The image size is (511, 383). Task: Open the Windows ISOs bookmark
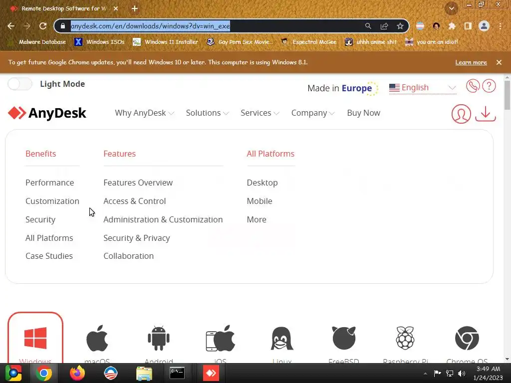(x=100, y=42)
